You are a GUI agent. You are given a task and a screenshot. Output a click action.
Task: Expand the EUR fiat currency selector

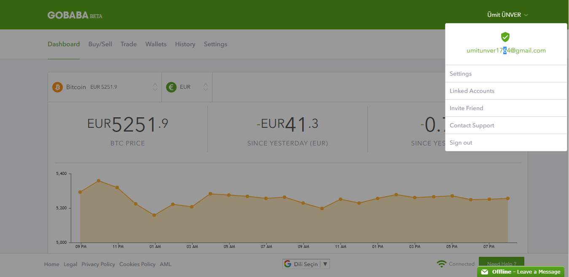pyautogui.click(x=187, y=87)
